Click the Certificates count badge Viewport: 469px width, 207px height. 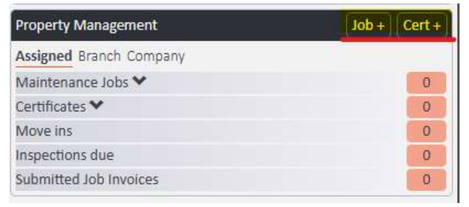pyautogui.click(x=426, y=107)
